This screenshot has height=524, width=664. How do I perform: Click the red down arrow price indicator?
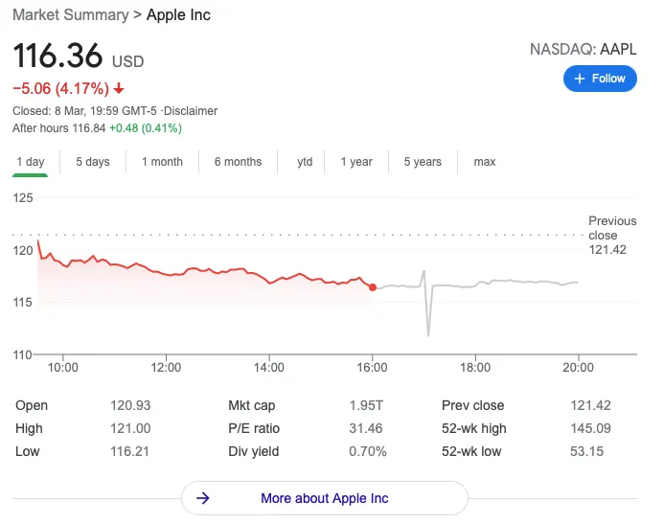click(x=119, y=88)
